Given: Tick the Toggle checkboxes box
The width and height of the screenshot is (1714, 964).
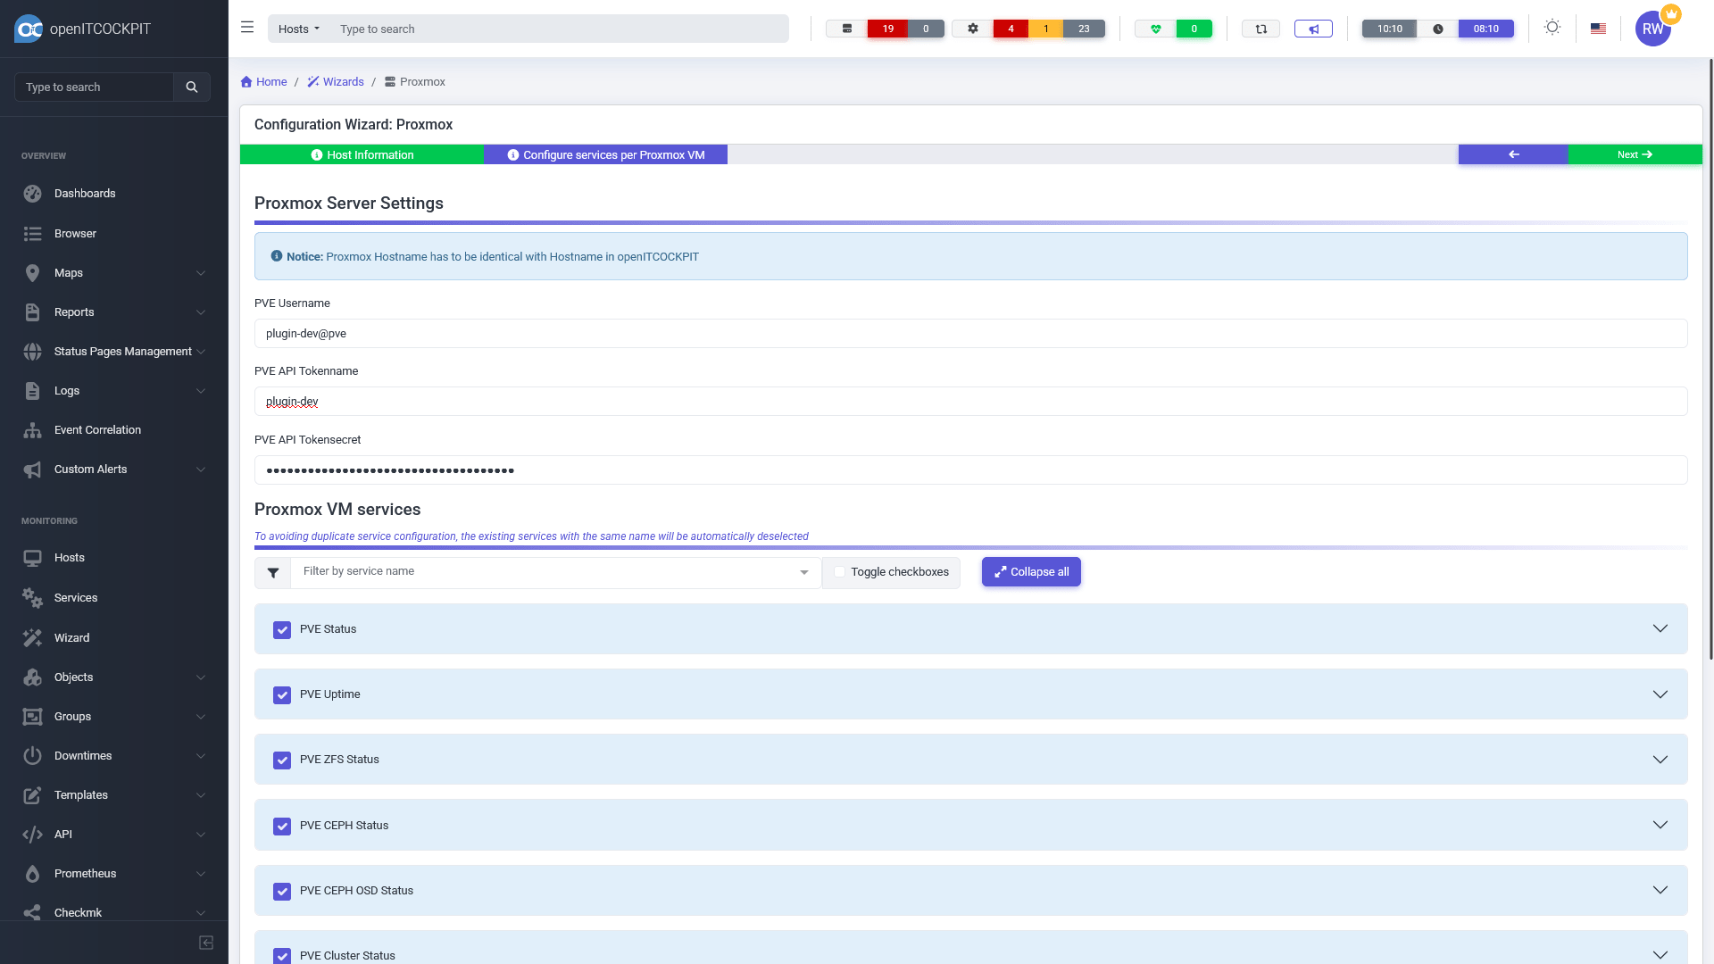Looking at the screenshot, I should [839, 572].
